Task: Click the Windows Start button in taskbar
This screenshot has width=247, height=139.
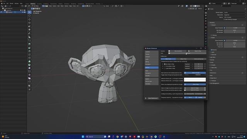Action: (x=83, y=137)
